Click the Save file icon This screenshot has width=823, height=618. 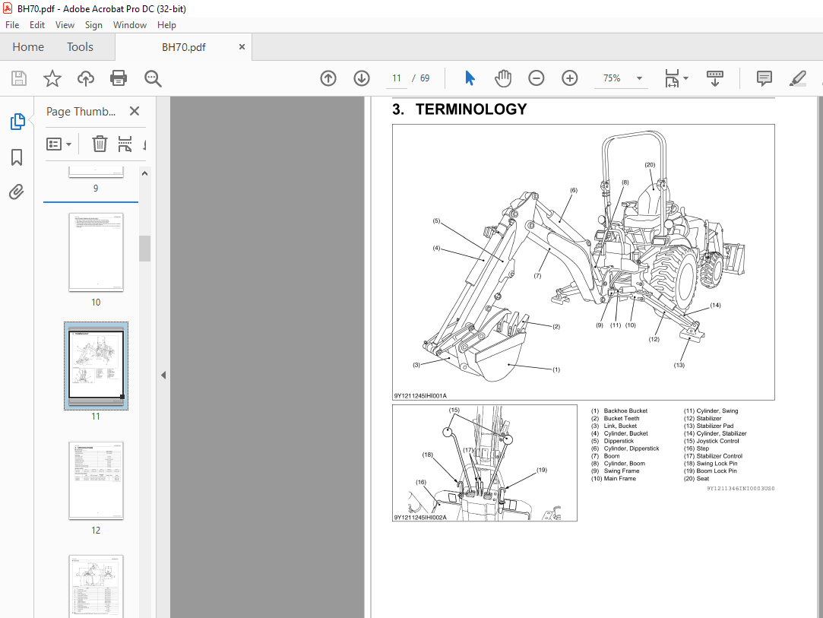click(19, 78)
